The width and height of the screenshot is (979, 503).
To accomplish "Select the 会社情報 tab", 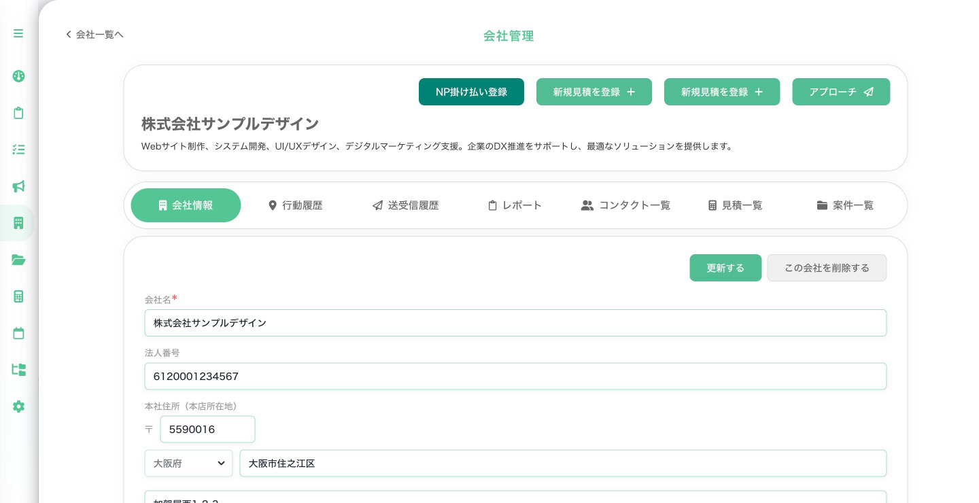I will [x=186, y=205].
